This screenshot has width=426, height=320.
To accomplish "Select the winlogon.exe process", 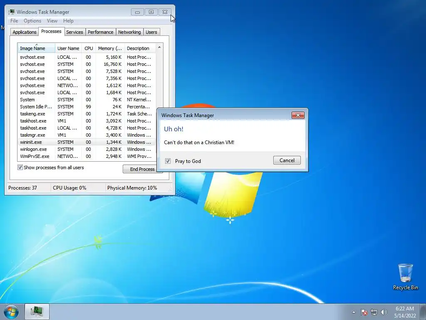I will 87,149.
